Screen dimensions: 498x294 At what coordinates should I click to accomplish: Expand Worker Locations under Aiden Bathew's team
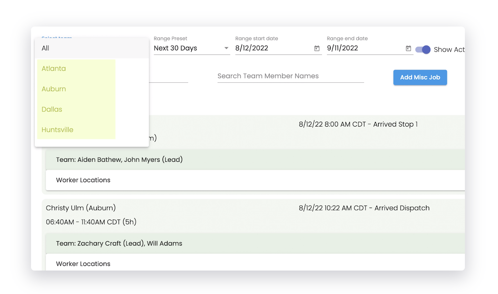point(83,180)
